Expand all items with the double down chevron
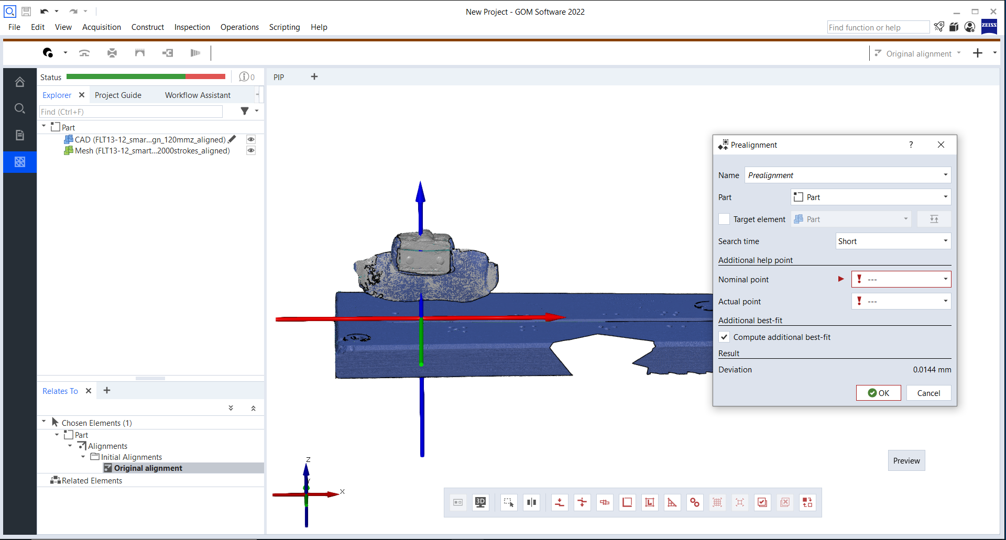This screenshot has width=1006, height=540. [231, 408]
